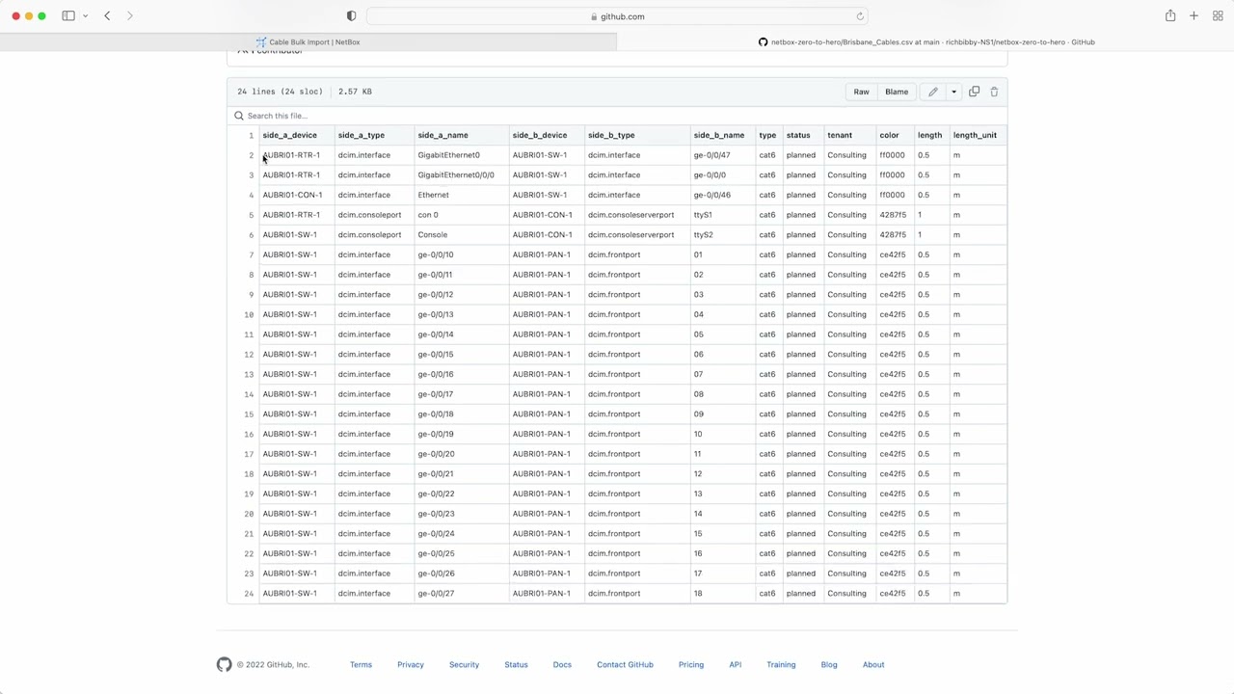Reload the page with the refresh icon
1234x694 pixels.
(860, 16)
